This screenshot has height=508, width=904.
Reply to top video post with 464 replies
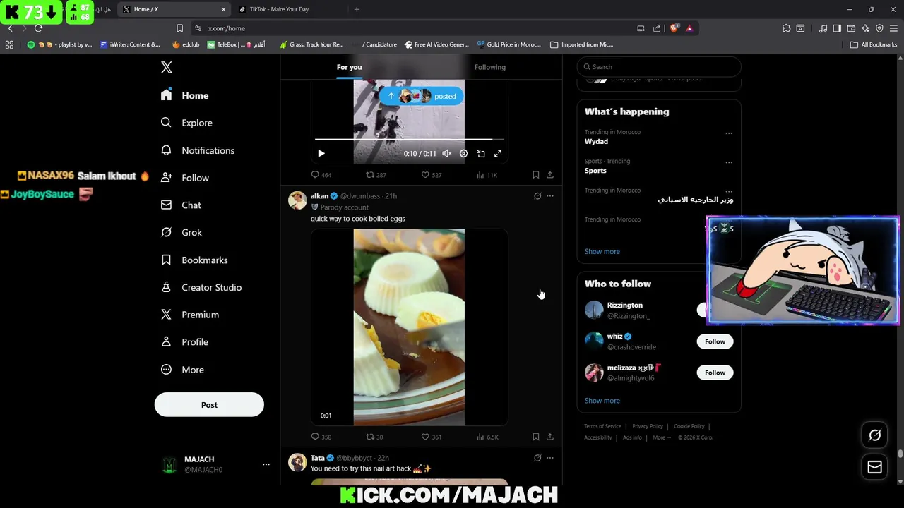321,175
